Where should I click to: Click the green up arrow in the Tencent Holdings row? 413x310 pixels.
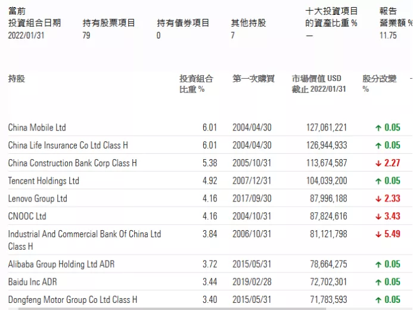[x=378, y=181]
